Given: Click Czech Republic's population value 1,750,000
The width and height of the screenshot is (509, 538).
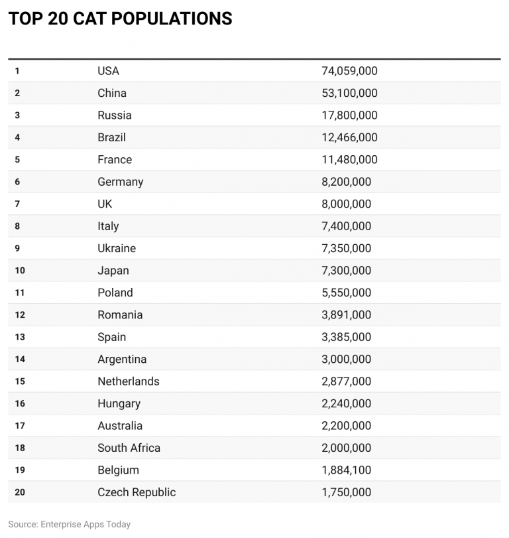Looking at the screenshot, I should (346, 492).
